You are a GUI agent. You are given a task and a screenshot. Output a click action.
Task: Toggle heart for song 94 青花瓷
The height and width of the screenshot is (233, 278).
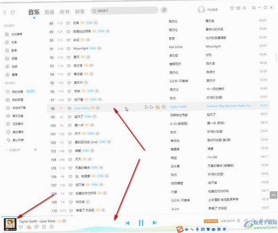tap(69, 74)
